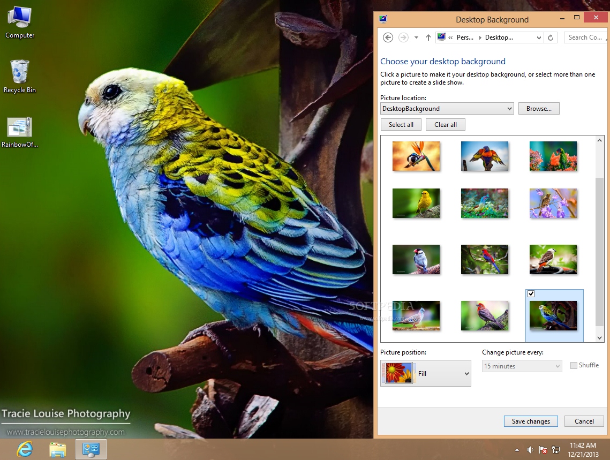Refresh the Desktop Background page
The height and width of the screenshot is (460, 610).
coord(551,37)
